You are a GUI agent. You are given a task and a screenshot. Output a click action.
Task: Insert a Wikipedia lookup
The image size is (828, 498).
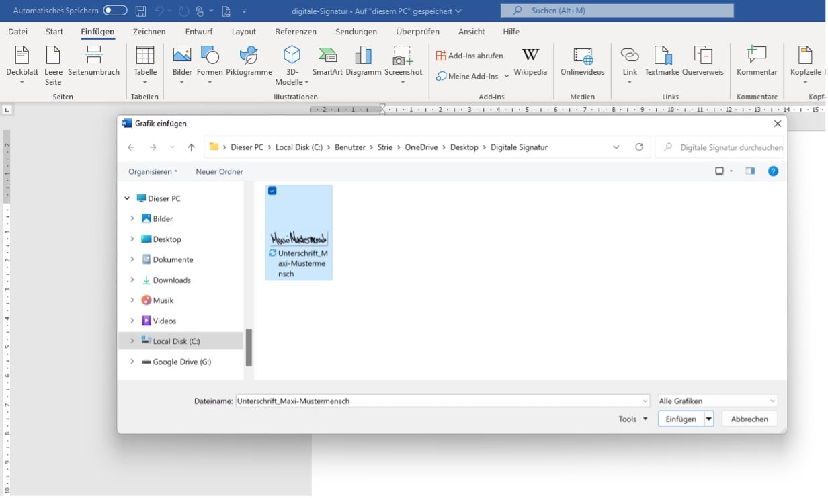(530, 62)
